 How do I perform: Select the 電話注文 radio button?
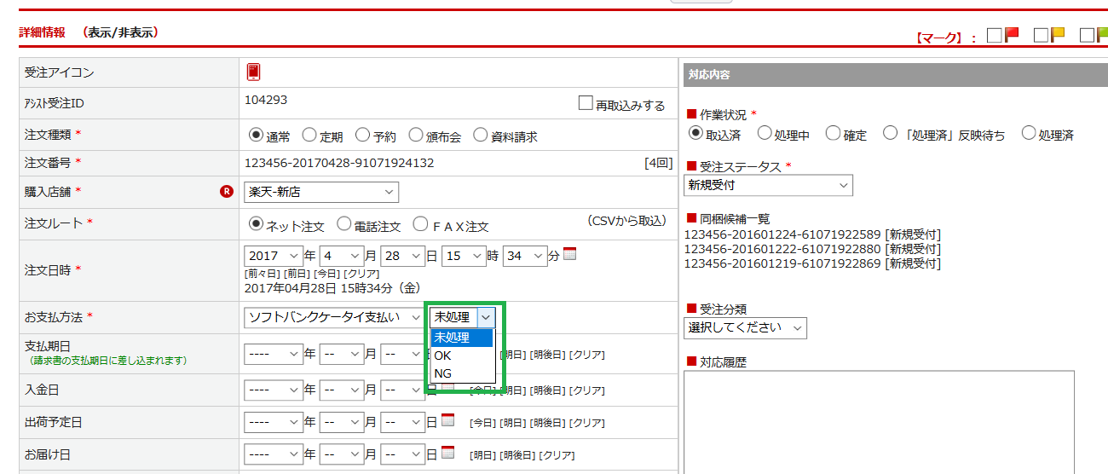coord(344,224)
